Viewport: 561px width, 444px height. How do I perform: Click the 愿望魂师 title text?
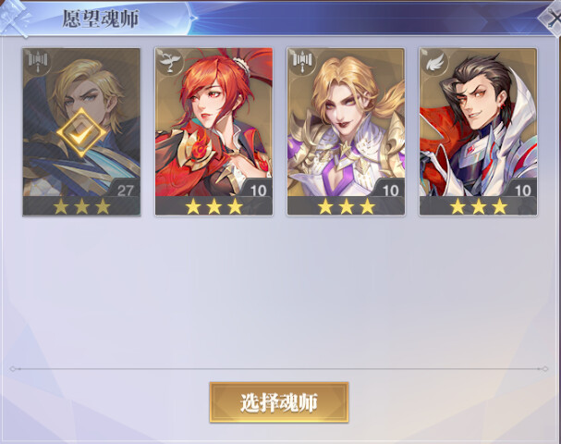(x=100, y=18)
